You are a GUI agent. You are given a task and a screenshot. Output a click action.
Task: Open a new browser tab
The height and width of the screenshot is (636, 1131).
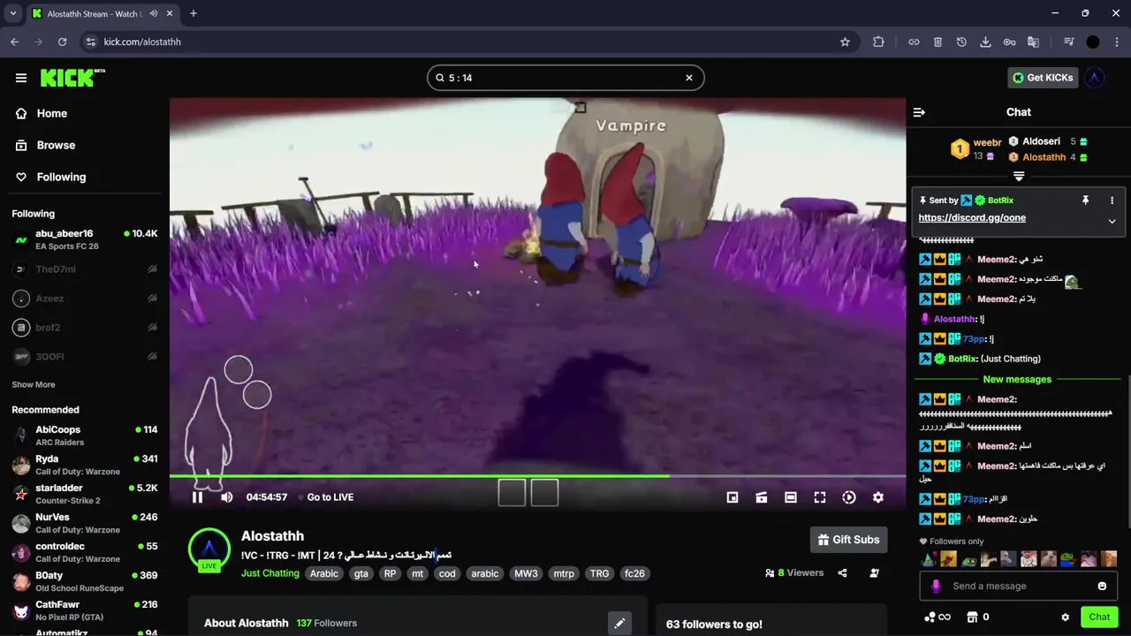click(x=193, y=13)
